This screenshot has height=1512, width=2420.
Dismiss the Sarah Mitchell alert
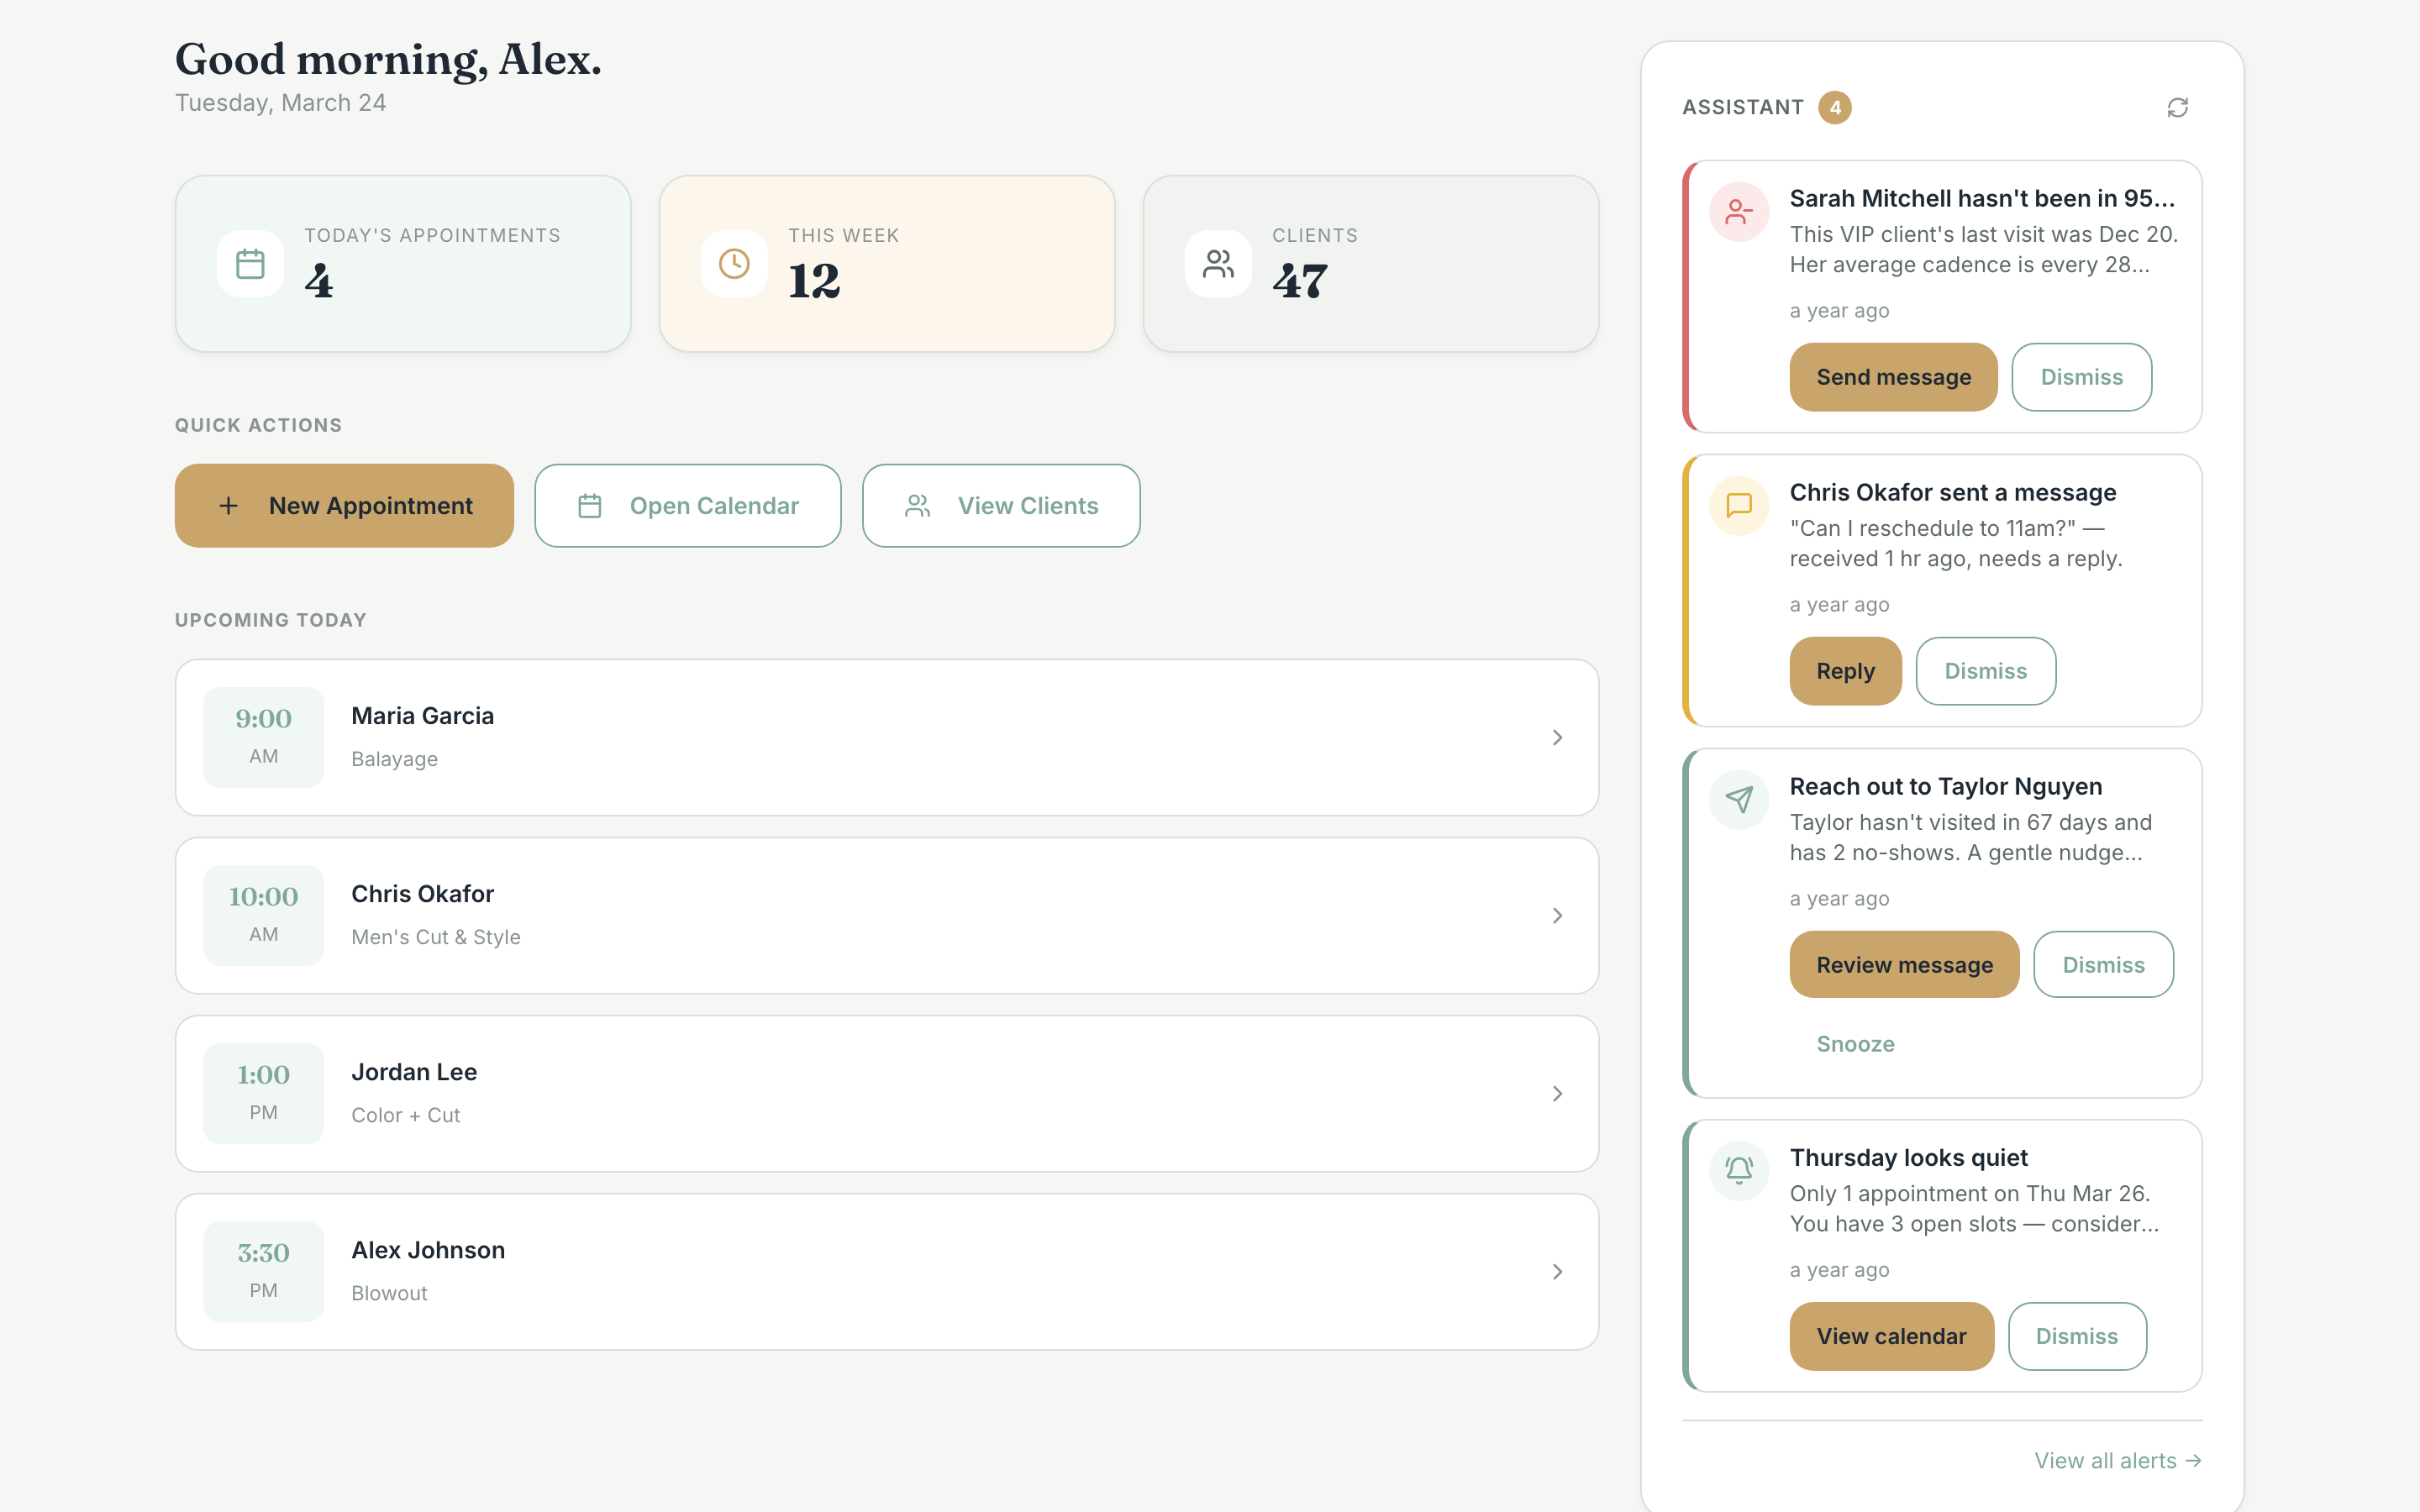[2081, 377]
